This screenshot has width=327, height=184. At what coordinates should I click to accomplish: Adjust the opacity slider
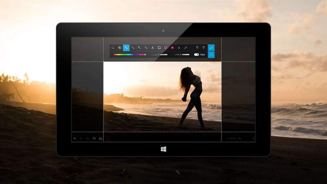pos(181,55)
